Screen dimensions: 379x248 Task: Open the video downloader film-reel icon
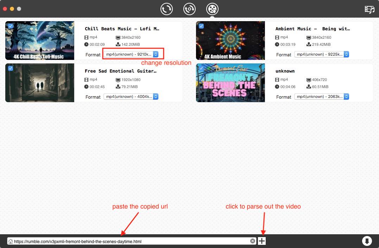212,9
